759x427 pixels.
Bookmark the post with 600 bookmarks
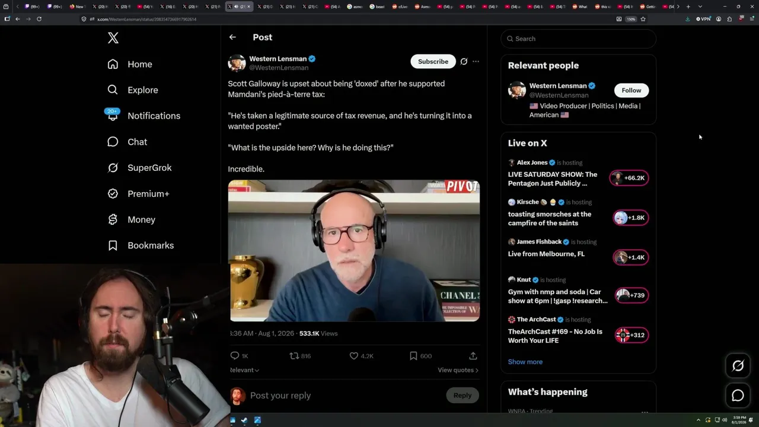pyautogui.click(x=413, y=356)
